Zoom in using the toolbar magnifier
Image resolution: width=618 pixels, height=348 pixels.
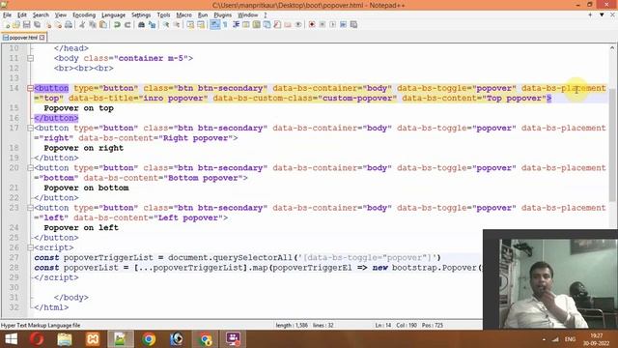166,24
